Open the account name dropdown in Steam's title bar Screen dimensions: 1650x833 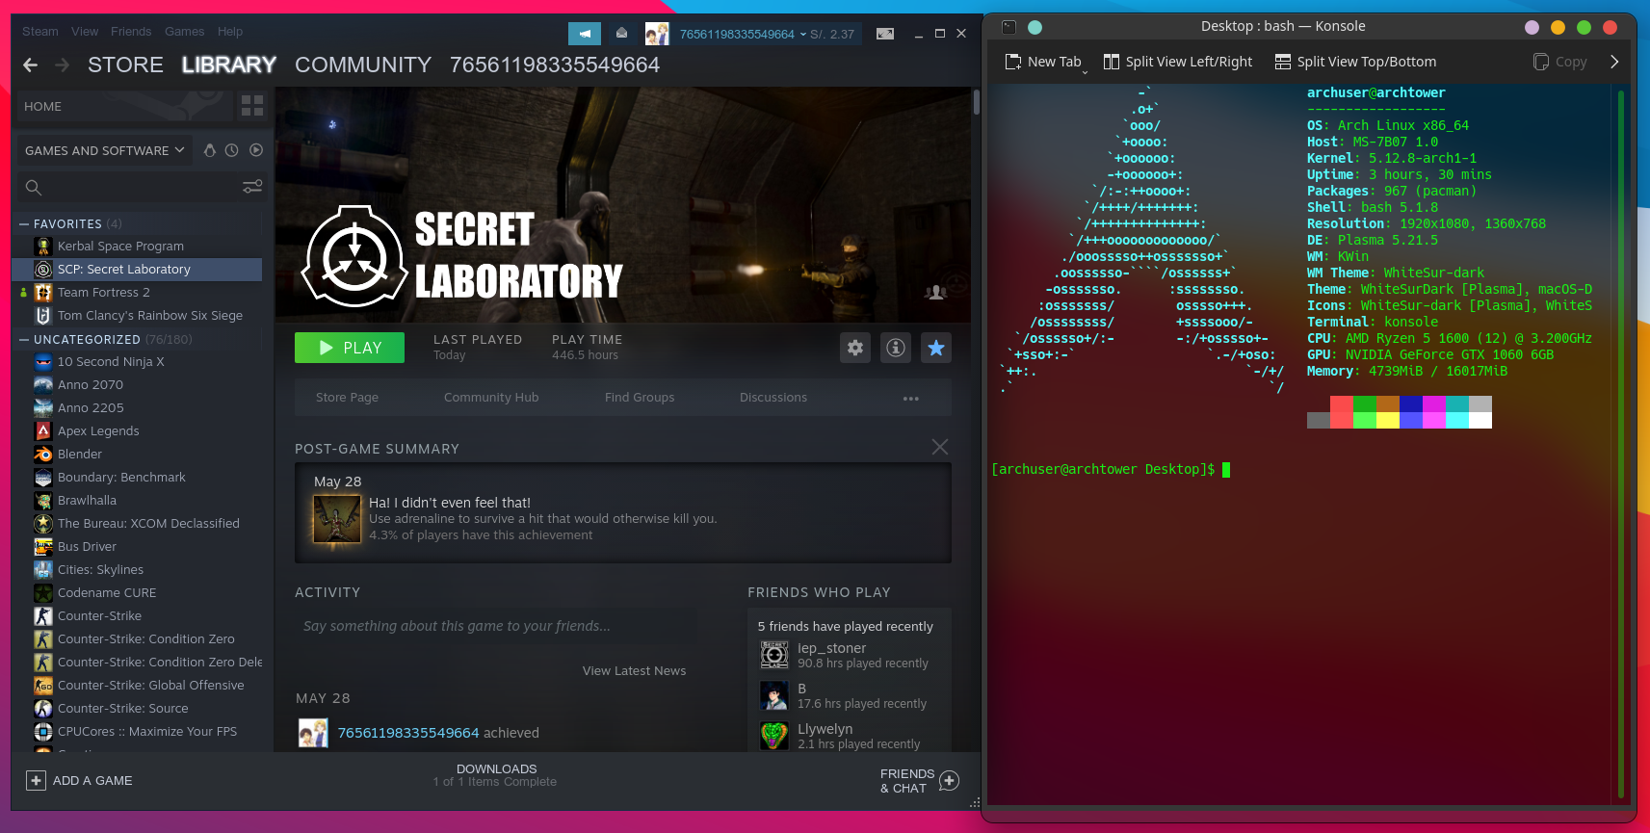click(x=743, y=34)
